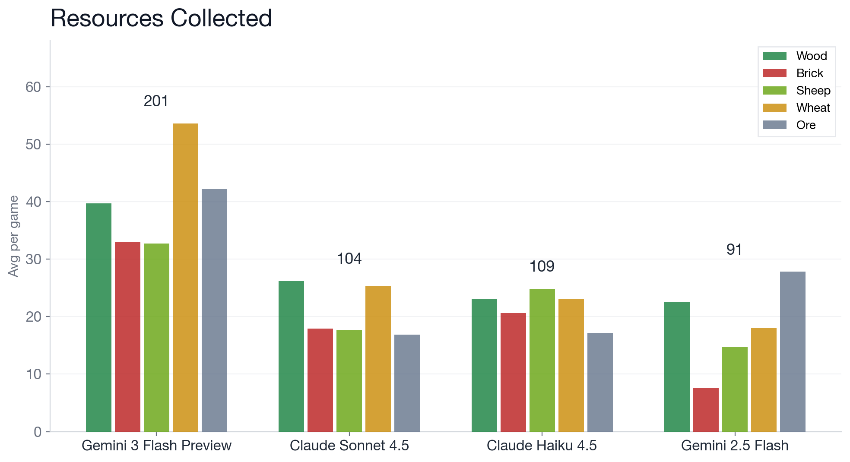
Task: Select the Wood bar for Gemini 3 Flash Preview
Action: tap(98, 317)
